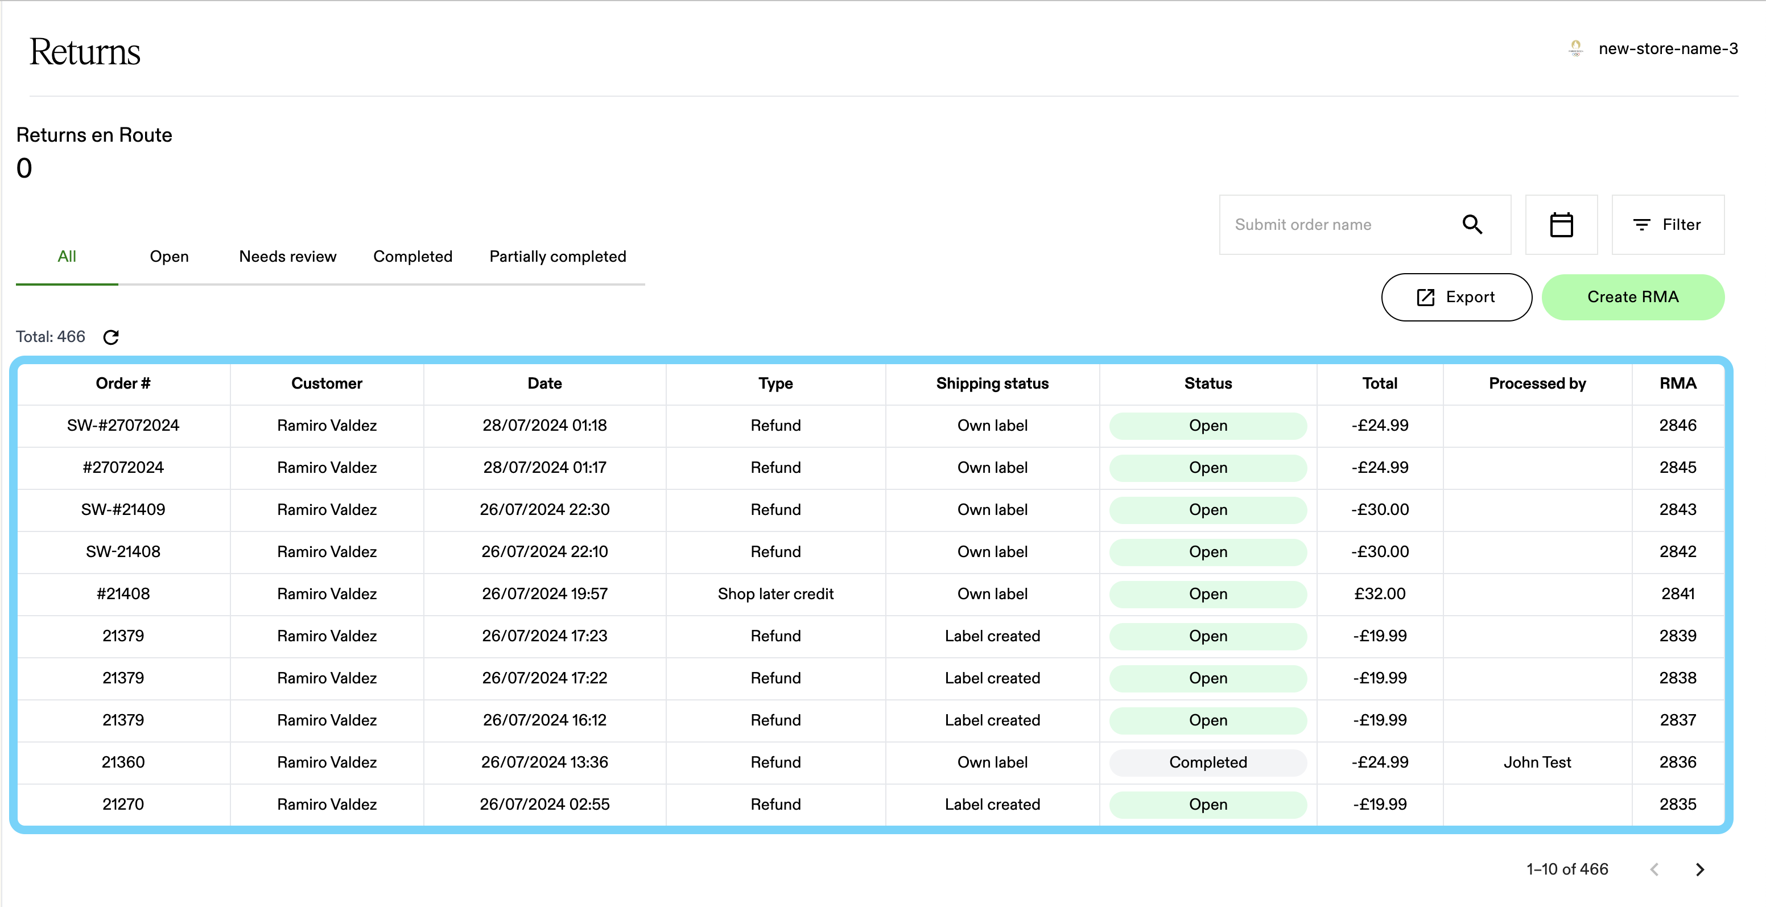This screenshot has width=1766, height=907.
Task: Click date 26/07/2024 22:30
Action: [544, 509]
